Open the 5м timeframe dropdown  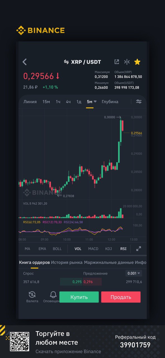point(91,102)
